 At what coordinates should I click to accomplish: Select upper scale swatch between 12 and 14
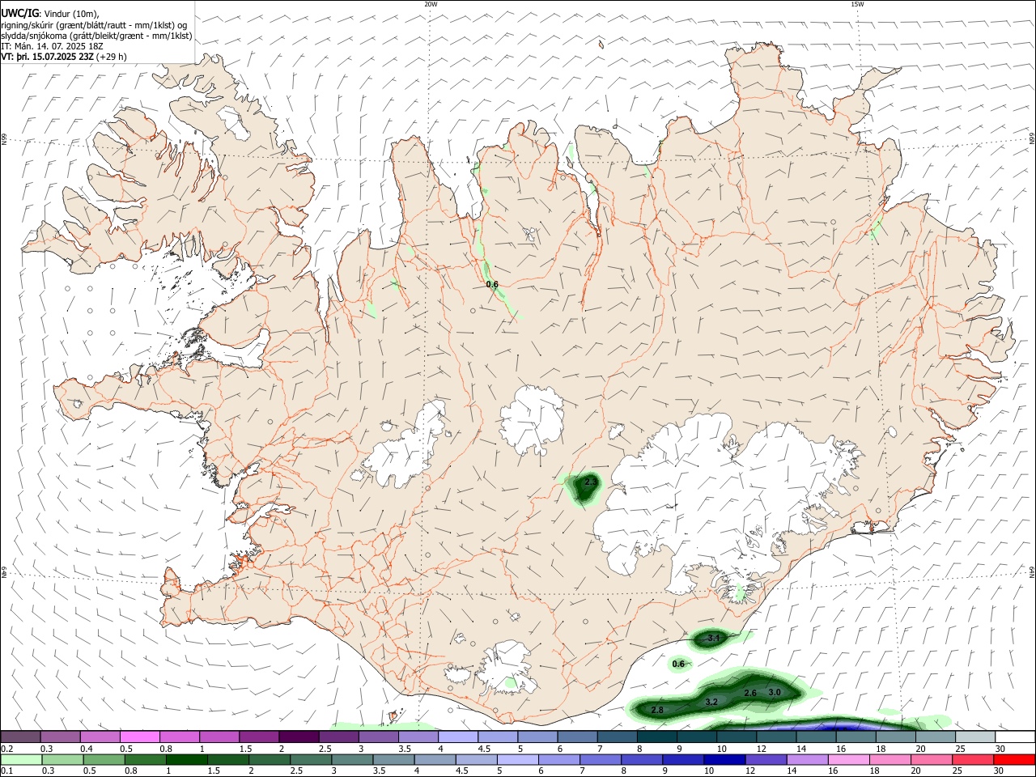777,737
